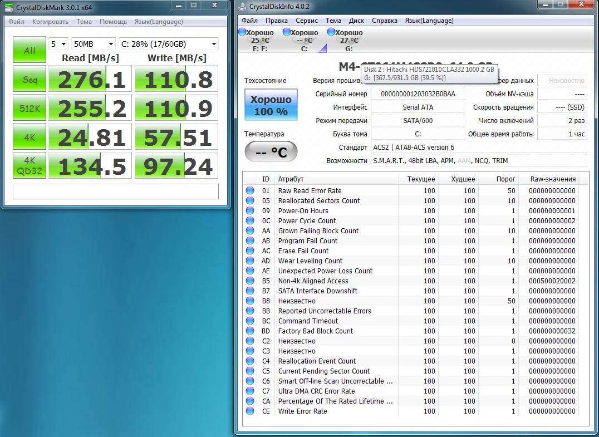Click status orb for Wear Leveling Count
Screen dimensions: 599x437
(250, 261)
